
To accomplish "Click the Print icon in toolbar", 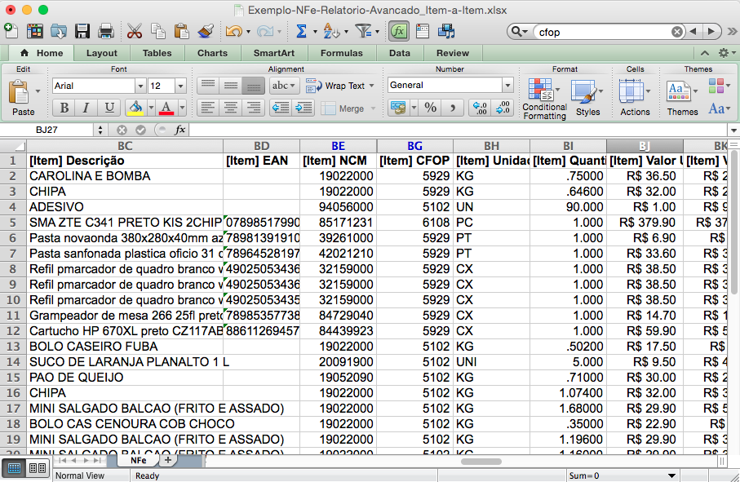I will pyautogui.click(x=105, y=31).
